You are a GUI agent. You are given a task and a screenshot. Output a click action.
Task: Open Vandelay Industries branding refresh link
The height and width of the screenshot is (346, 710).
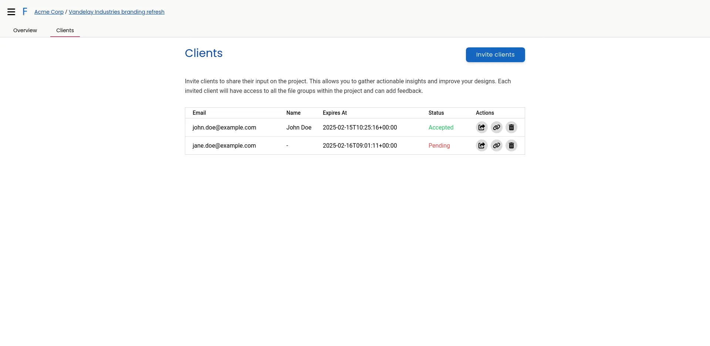[116, 12]
